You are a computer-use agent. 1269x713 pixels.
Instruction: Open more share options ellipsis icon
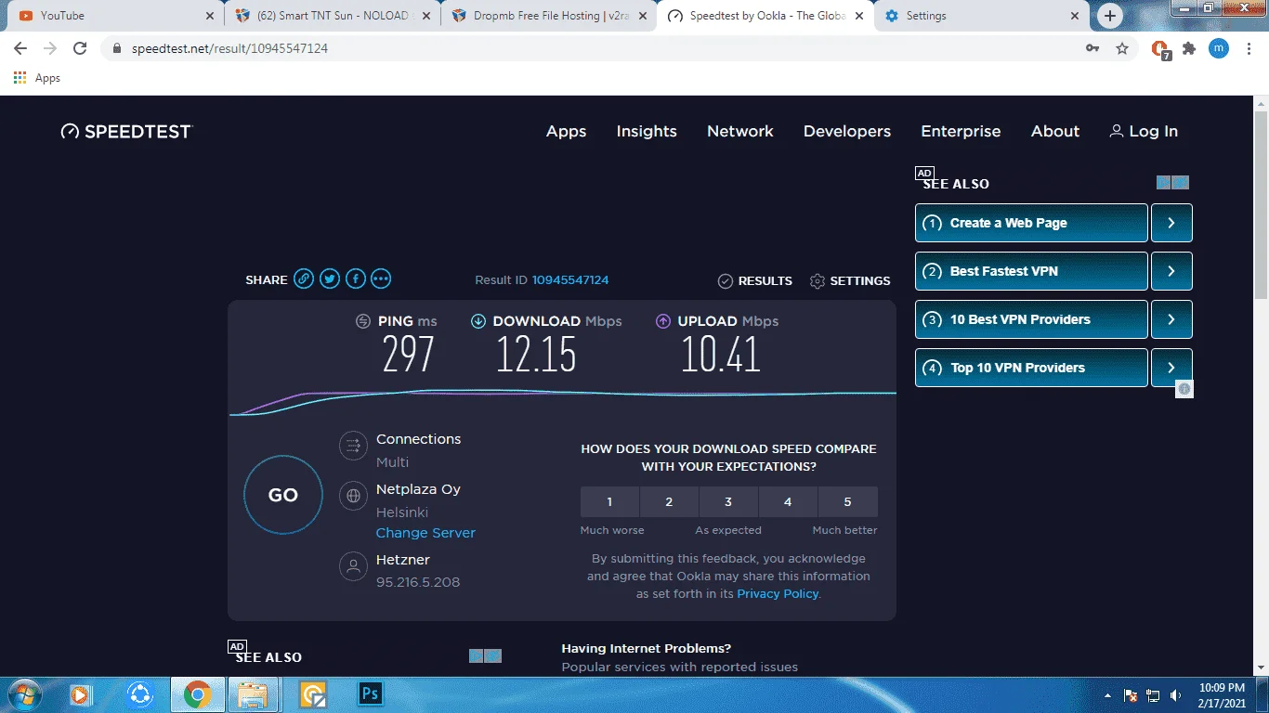pyautogui.click(x=381, y=279)
